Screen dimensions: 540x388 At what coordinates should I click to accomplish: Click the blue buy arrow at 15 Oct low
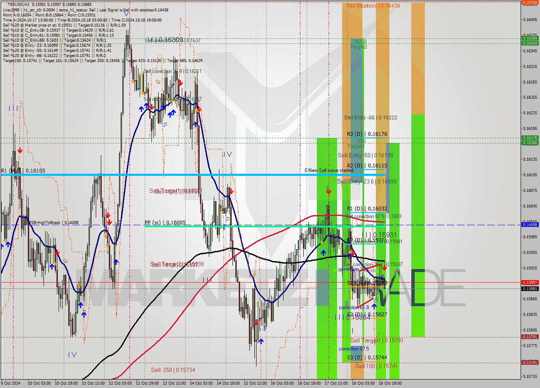[x=261, y=341]
